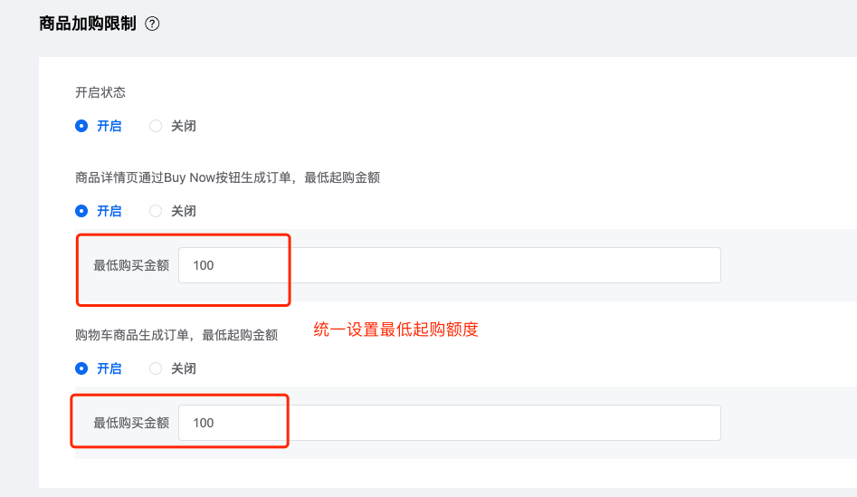
Task: Focus the 购物车 最低购买金额 input field
Action: tap(449, 423)
